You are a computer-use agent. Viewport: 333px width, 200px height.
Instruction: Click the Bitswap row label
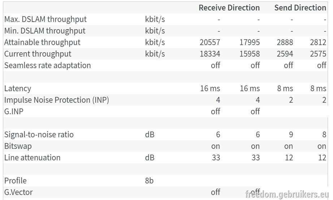click(x=18, y=146)
